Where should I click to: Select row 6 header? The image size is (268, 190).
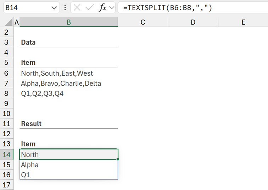6,73
